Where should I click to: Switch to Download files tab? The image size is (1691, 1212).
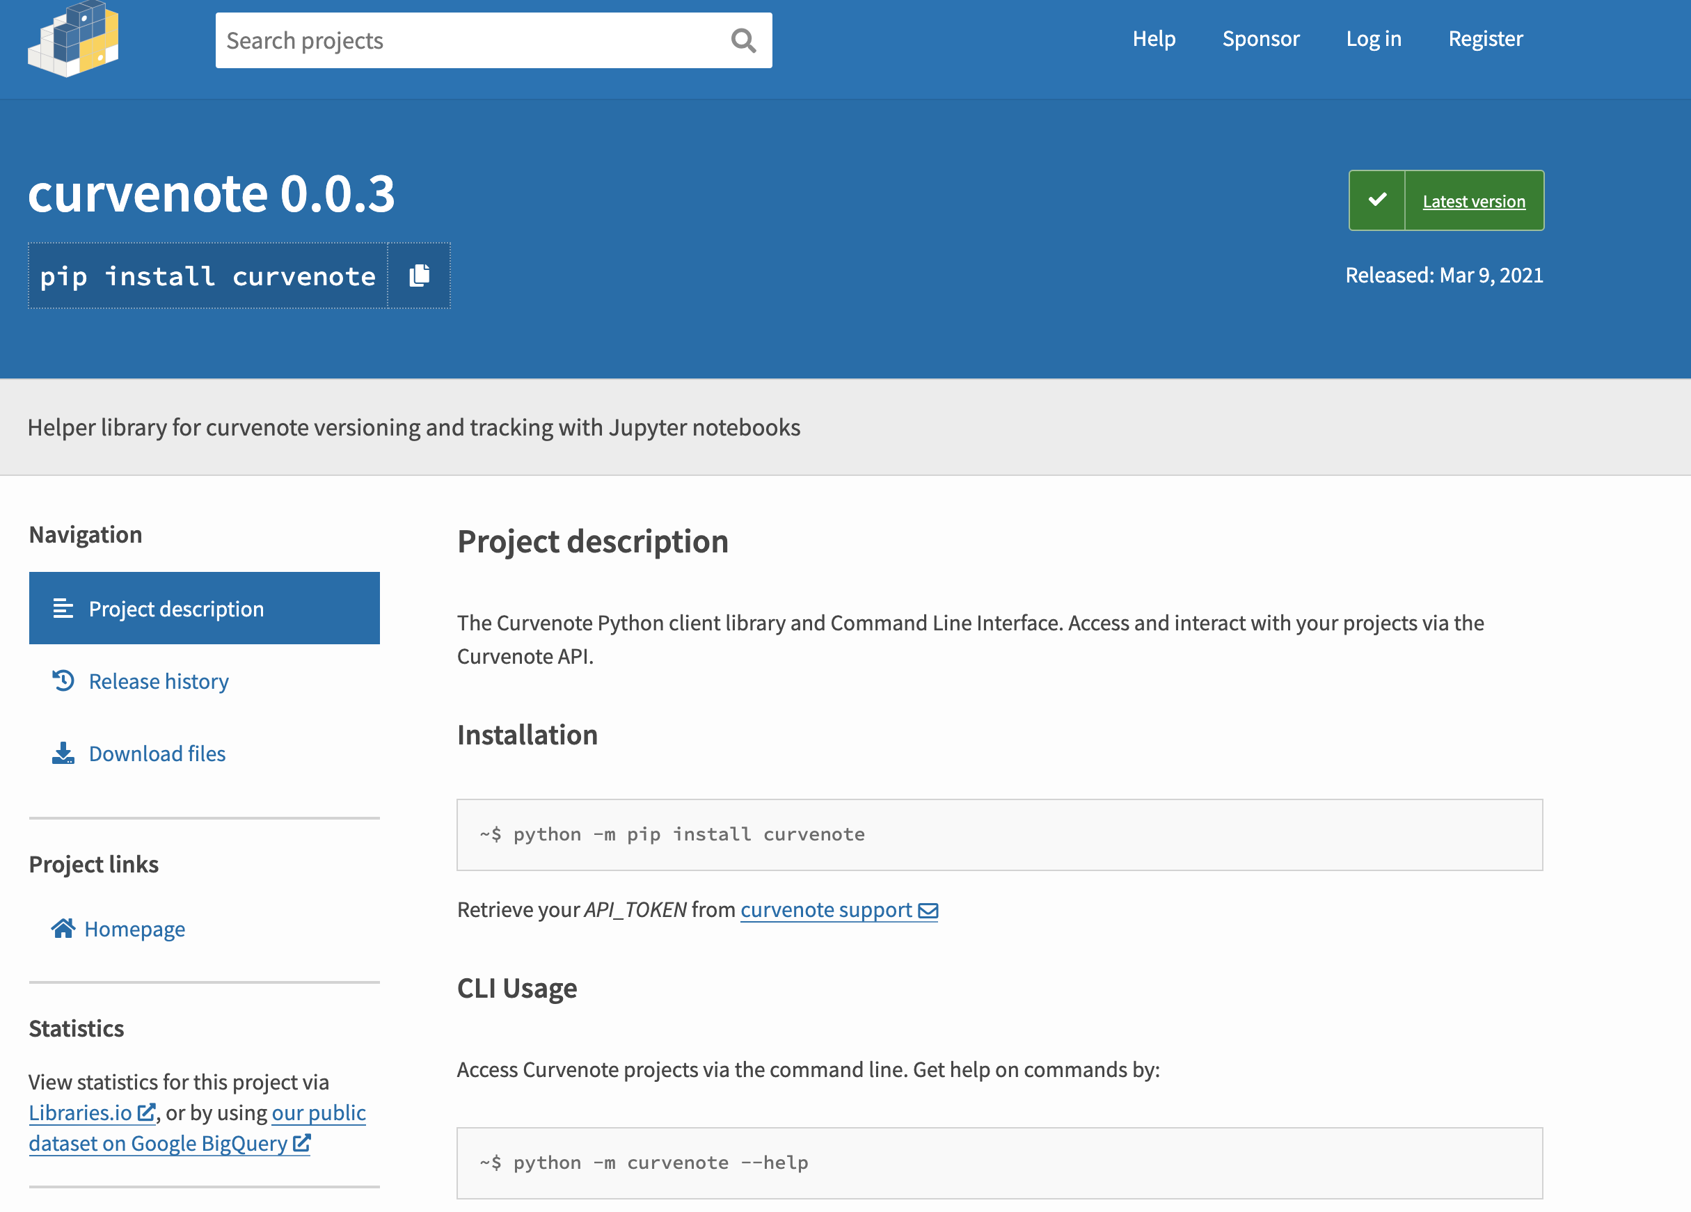pos(205,753)
